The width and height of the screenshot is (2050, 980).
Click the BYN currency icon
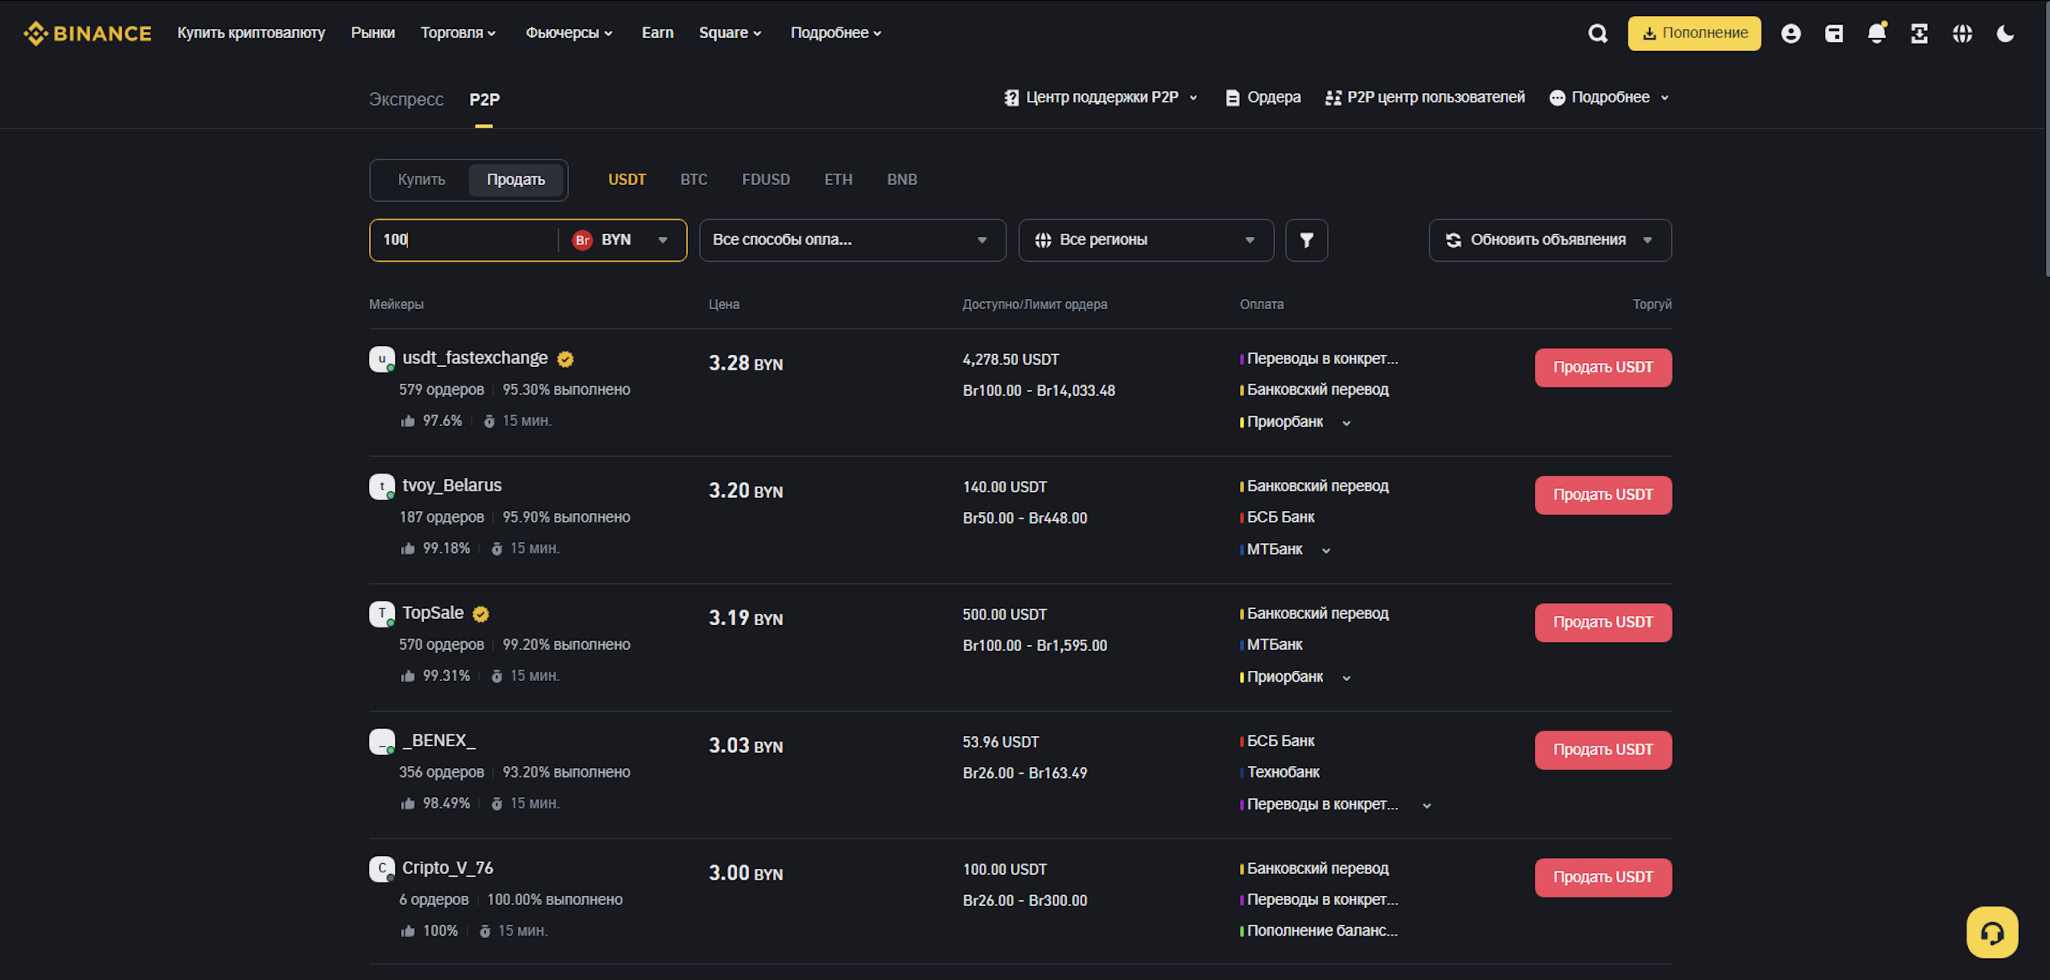click(x=582, y=240)
